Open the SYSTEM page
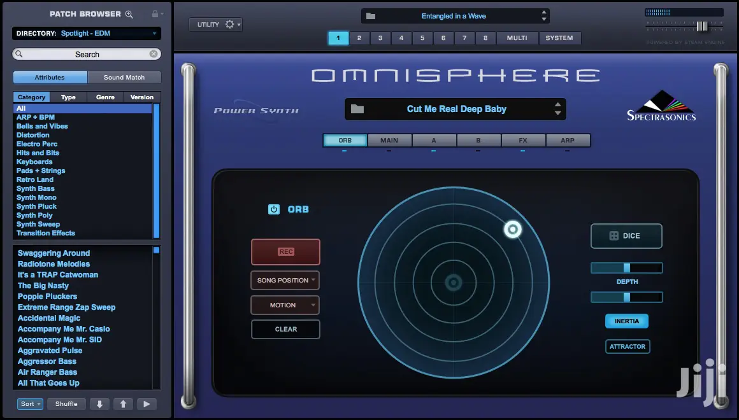Screen dimensions: 739x420 [x=559, y=38]
